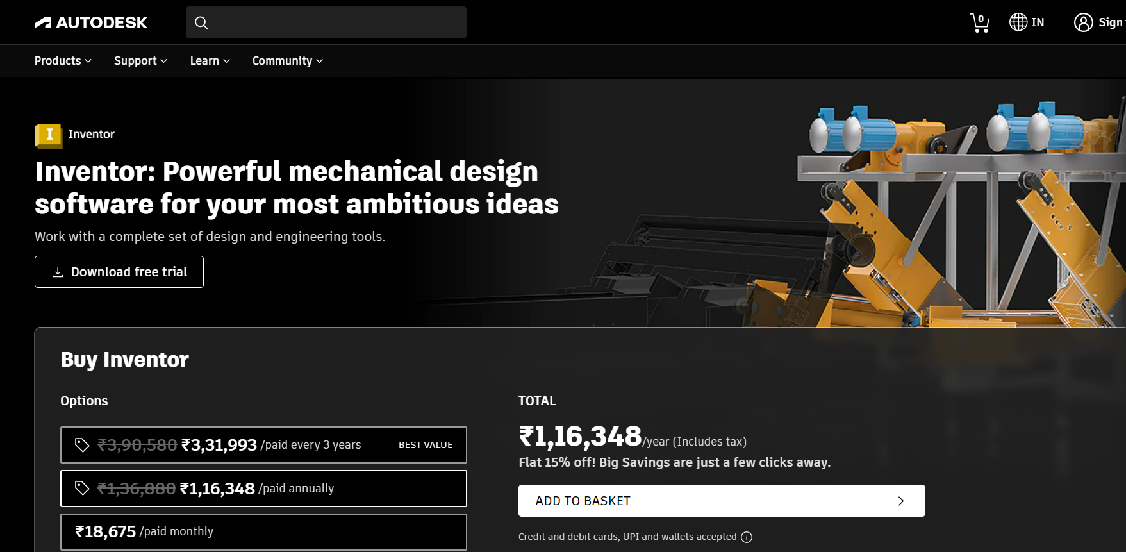This screenshot has height=552, width=1126.
Task: Click the search magnifier icon
Action: coord(201,23)
